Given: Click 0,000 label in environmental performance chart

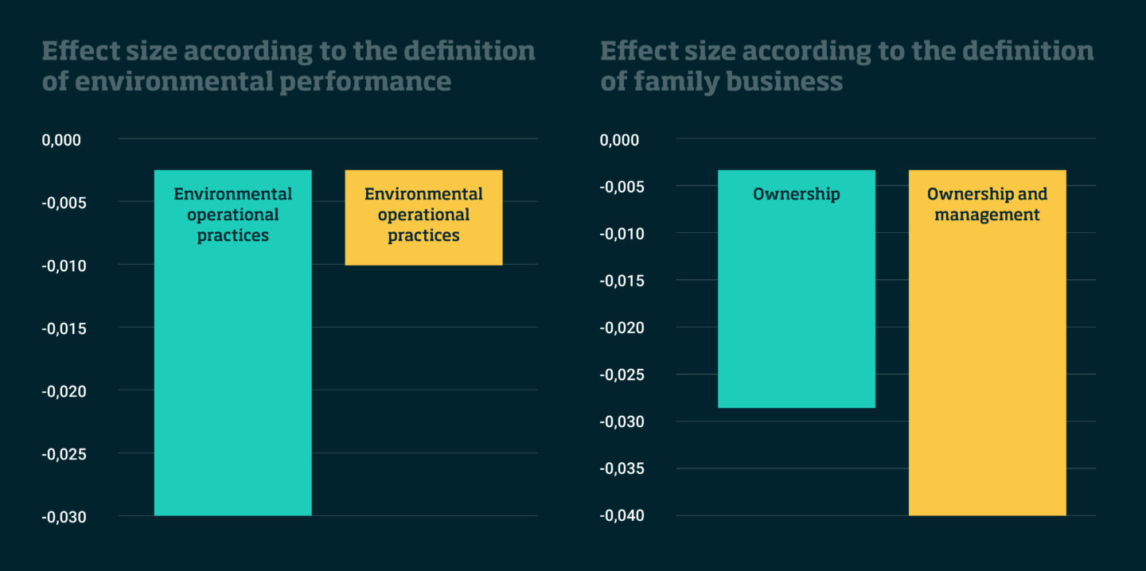Looking at the screenshot, I should click(61, 141).
